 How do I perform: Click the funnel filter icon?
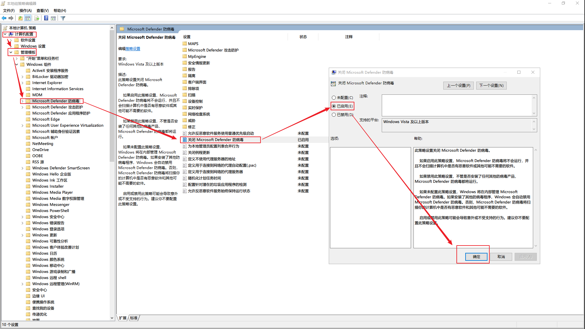(x=63, y=18)
